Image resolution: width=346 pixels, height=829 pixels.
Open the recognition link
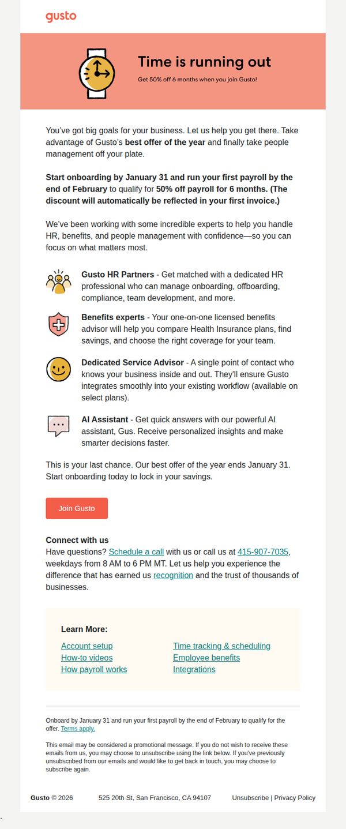tap(173, 575)
